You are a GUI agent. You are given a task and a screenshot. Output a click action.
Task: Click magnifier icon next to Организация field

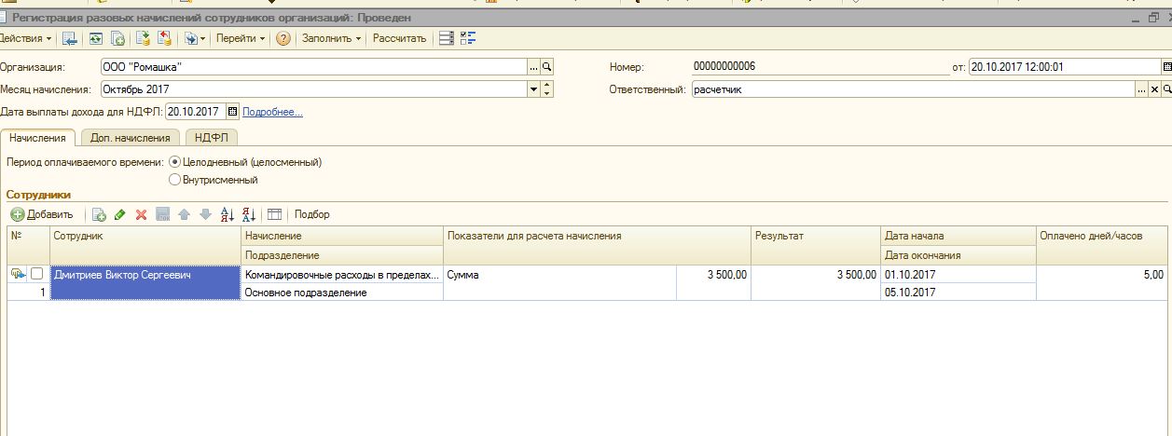coord(547,67)
